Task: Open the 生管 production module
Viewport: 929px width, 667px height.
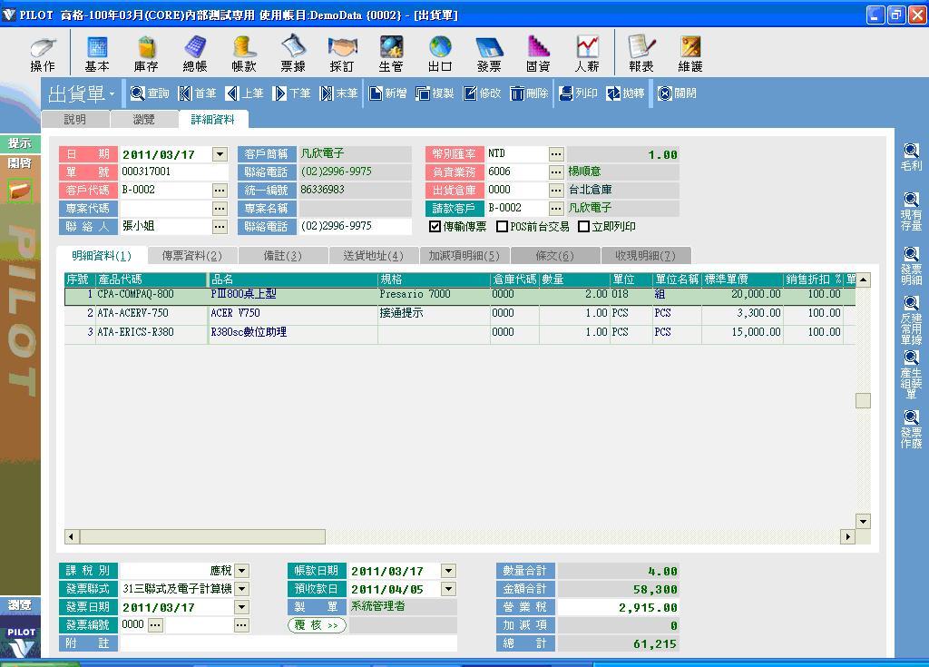Action: tap(391, 54)
